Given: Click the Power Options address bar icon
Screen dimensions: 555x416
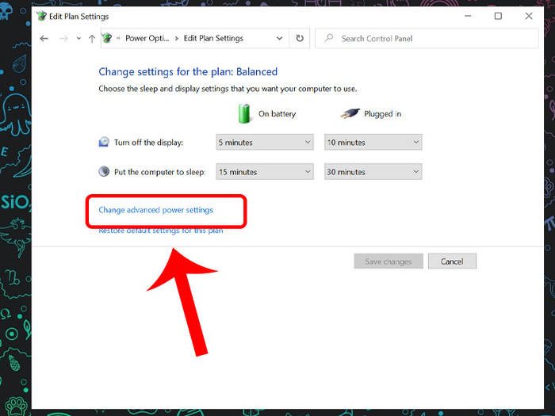Looking at the screenshot, I should click(x=107, y=38).
